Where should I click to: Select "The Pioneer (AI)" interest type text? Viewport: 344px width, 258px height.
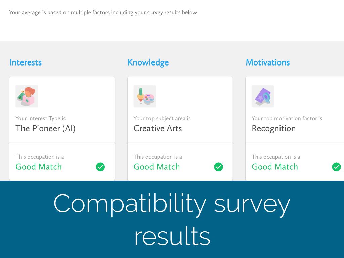pyautogui.click(x=45, y=128)
